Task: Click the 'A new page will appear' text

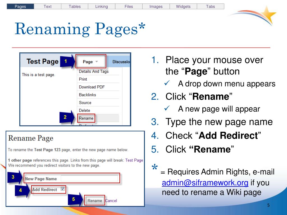Action: [x=219, y=109]
